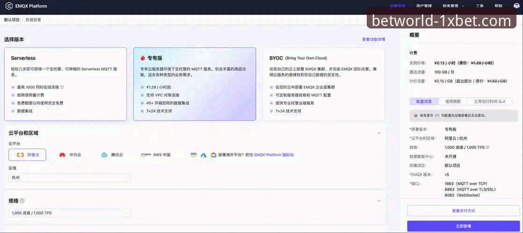Viewport: 523px width, 233px height.
Task: Click the small AWS logo for overseas platforms
Action: (194, 155)
